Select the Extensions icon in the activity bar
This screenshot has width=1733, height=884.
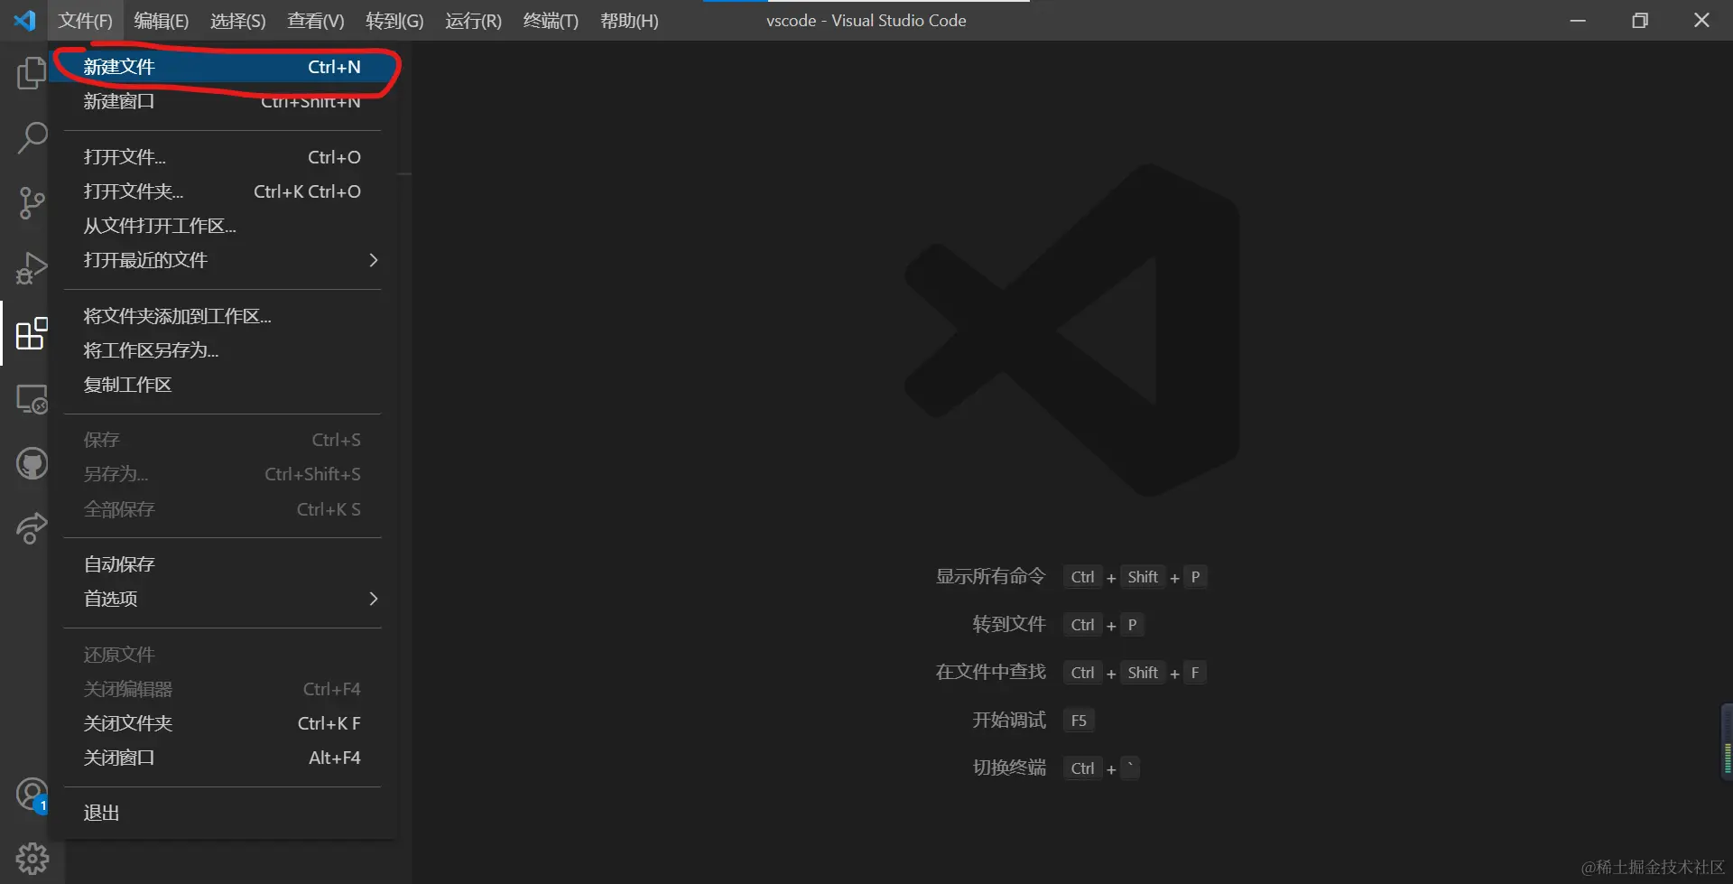pos(32,333)
